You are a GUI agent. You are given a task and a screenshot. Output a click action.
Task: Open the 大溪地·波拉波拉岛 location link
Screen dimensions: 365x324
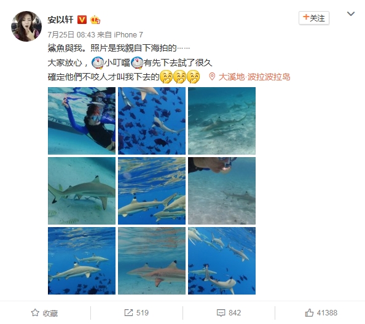254,77
